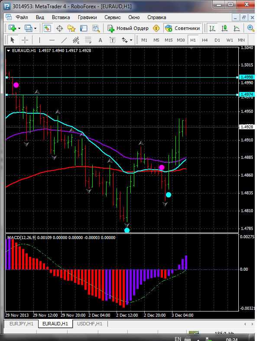
Task: Switch to the USDCHF,H1 chart tab
Action: (x=90, y=324)
